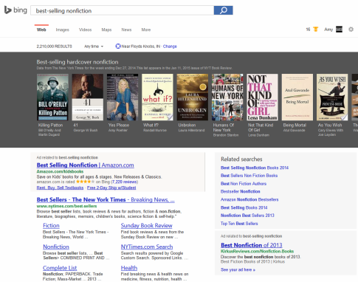
Task: Select the Humans of New York cover
Action: (227, 97)
